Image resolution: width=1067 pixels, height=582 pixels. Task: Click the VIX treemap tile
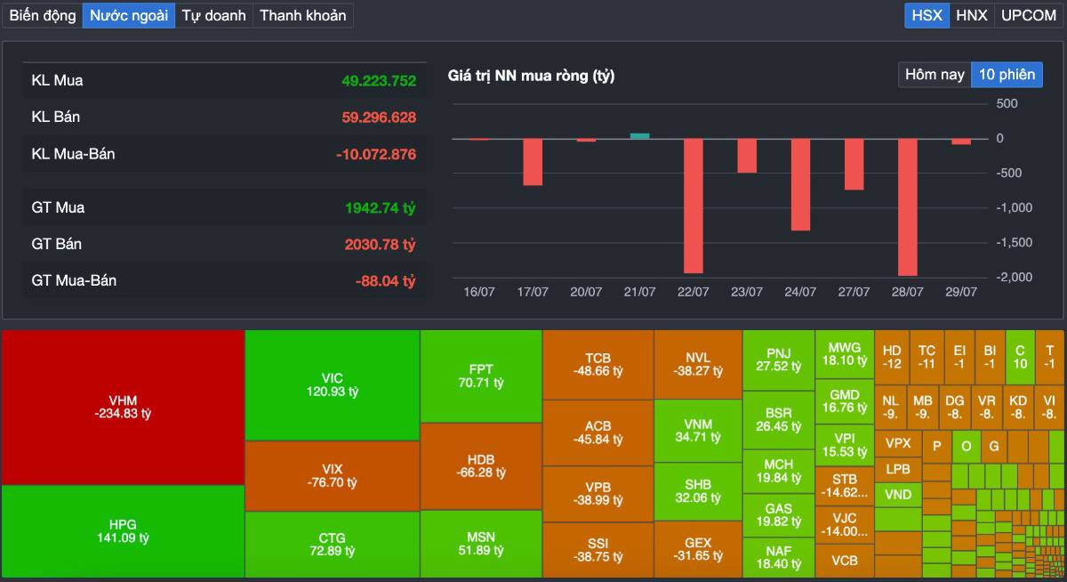333,476
